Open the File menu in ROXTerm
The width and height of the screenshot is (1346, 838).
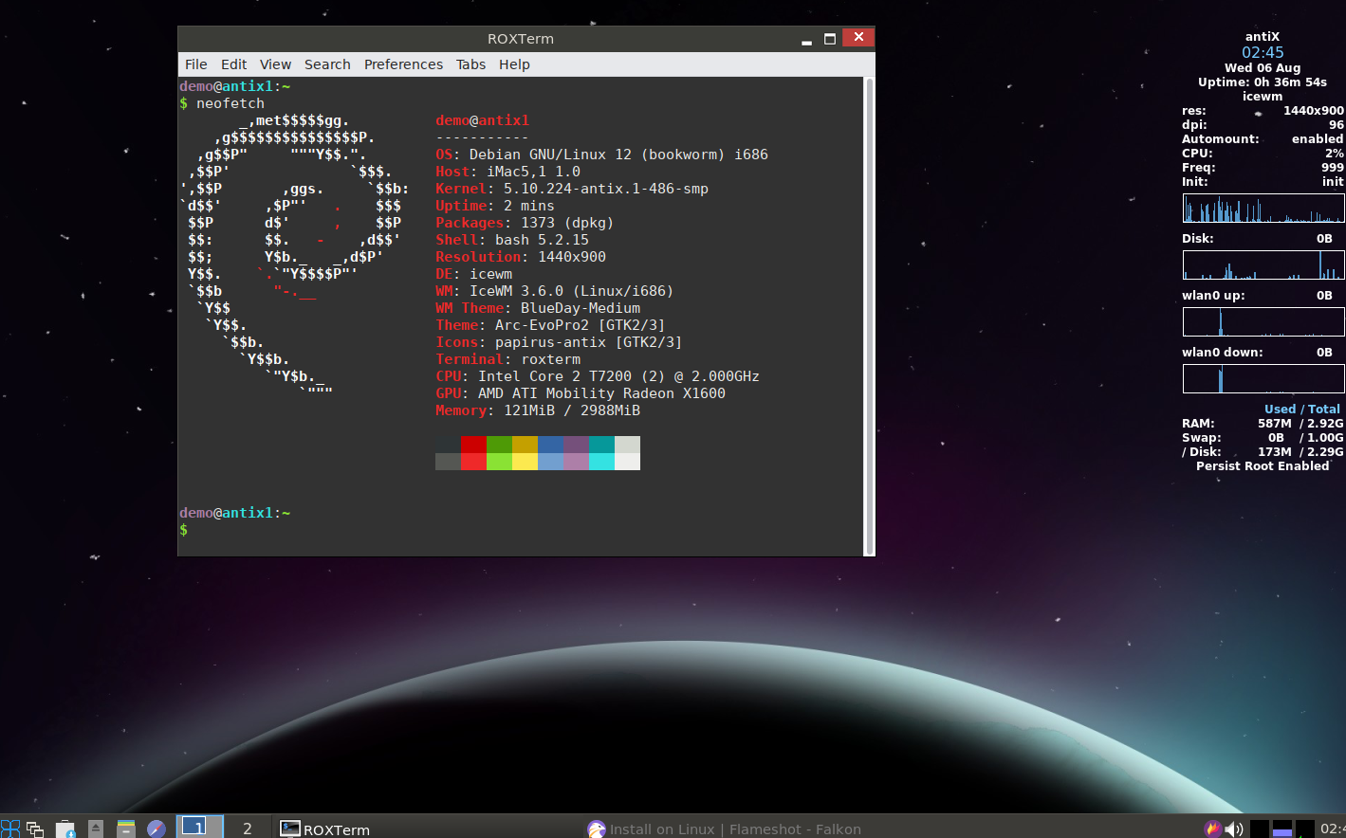pos(196,64)
